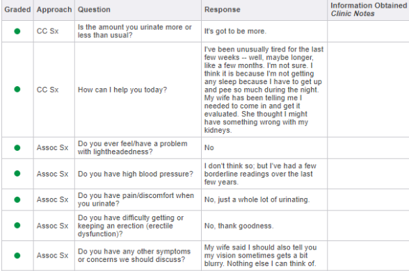
Task: Click the green graded dot for urinate amount question
Action: coord(17,31)
